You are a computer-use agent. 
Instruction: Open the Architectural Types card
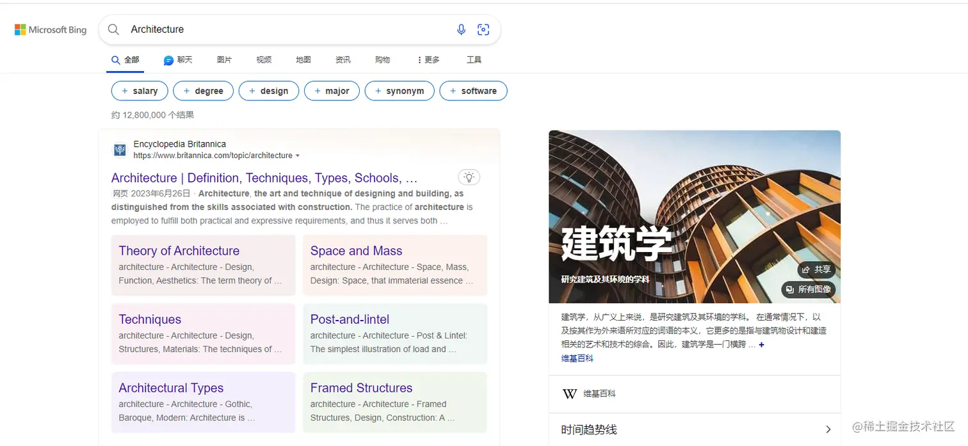pos(203,402)
